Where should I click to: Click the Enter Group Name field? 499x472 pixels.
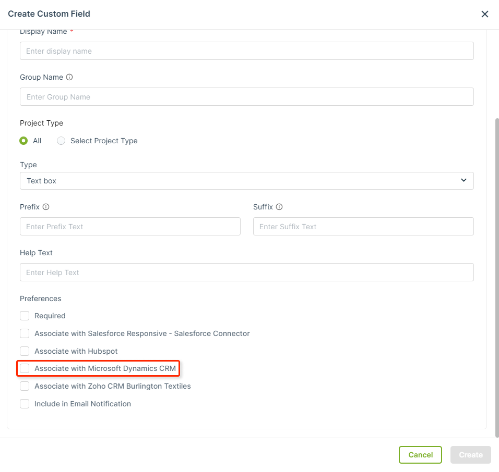(x=247, y=96)
